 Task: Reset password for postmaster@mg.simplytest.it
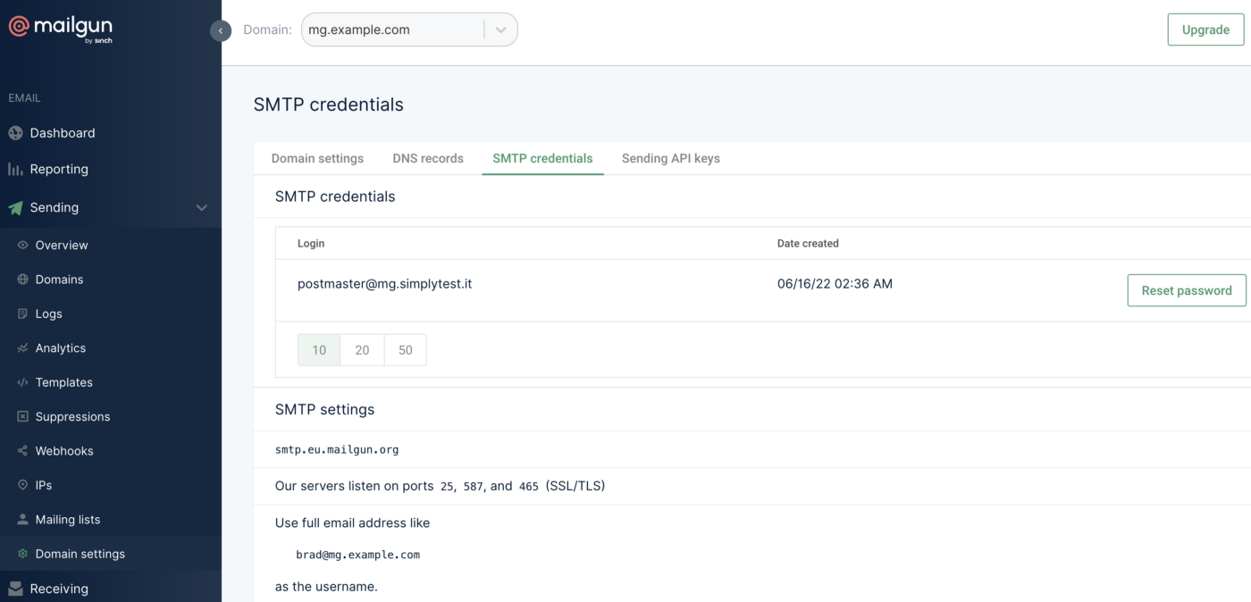tap(1187, 290)
